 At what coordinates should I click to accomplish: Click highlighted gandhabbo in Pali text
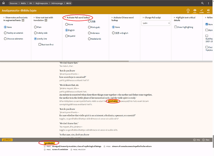(x=113, y=101)
